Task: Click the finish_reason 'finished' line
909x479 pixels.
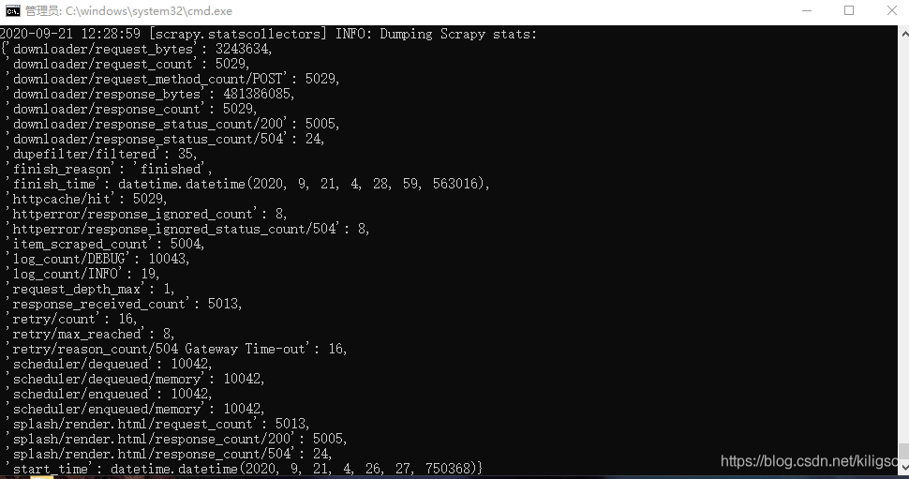Action: click(109, 170)
